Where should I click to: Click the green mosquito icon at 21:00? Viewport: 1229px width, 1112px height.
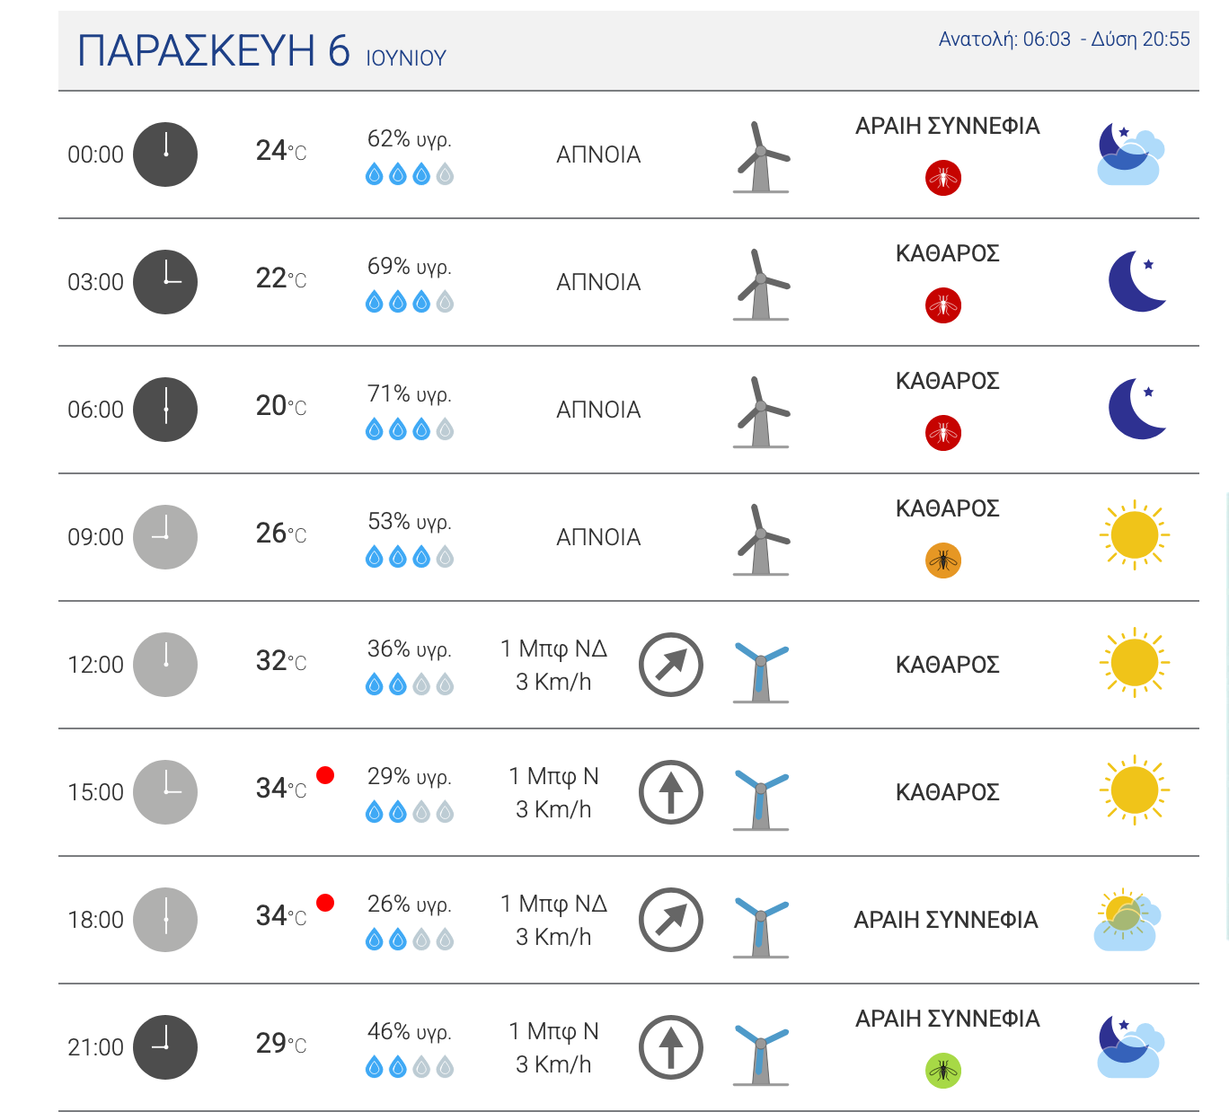click(943, 1071)
